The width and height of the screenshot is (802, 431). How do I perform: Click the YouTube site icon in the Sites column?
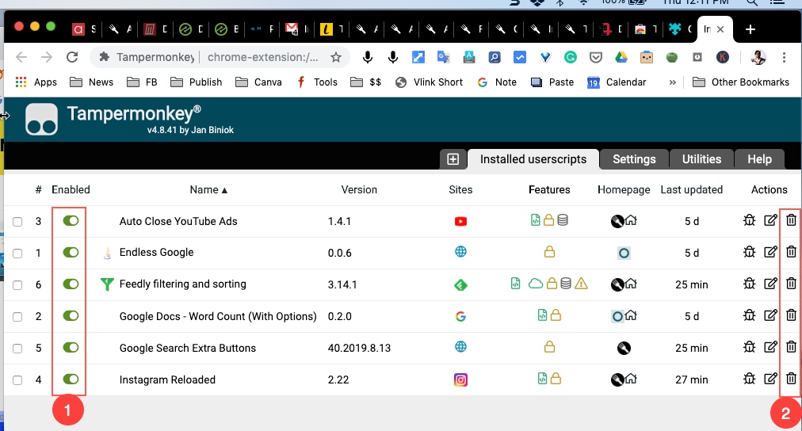460,221
